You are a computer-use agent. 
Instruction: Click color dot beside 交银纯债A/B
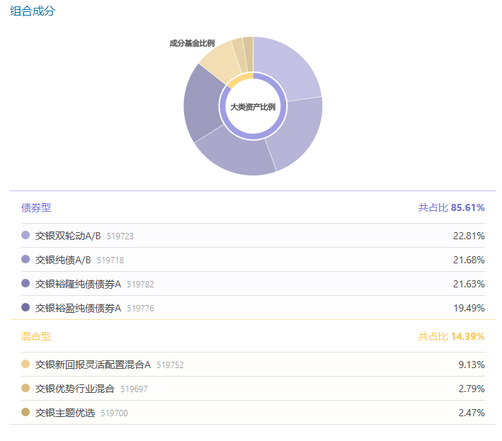point(25,259)
